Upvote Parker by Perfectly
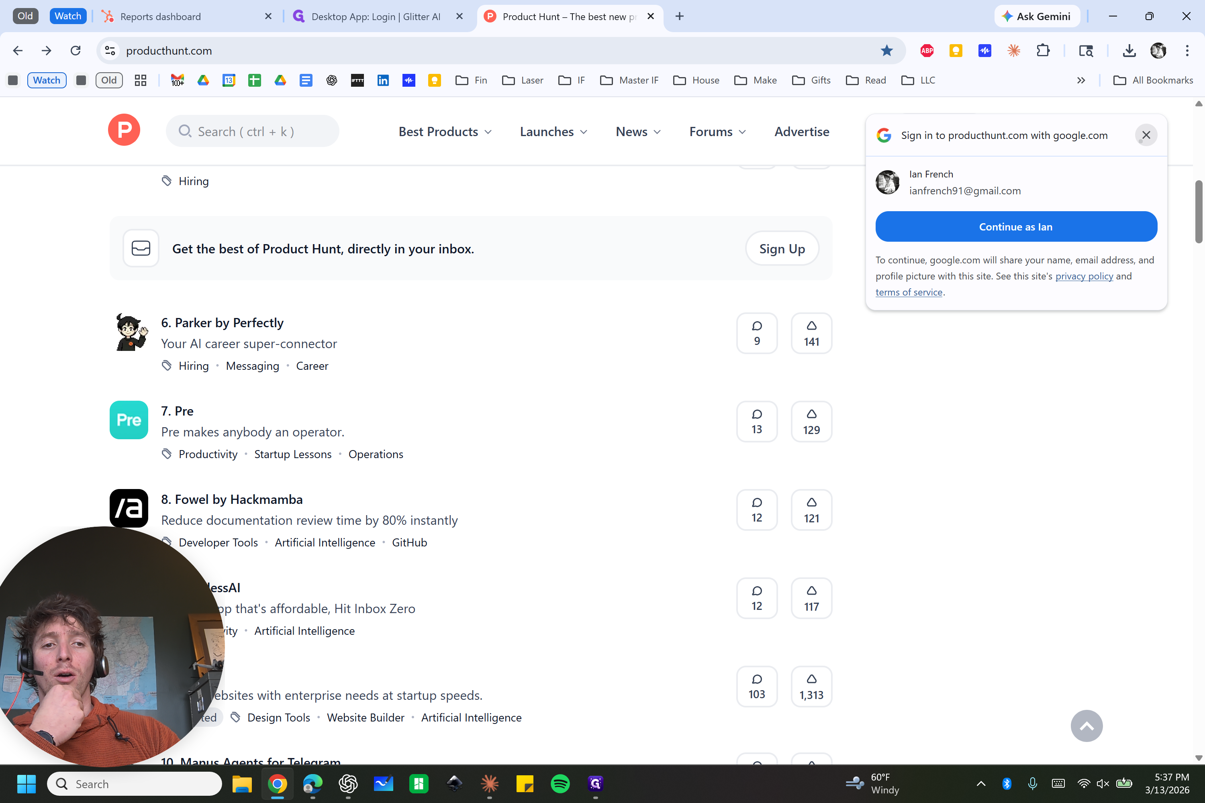The image size is (1205, 803). (x=811, y=333)
